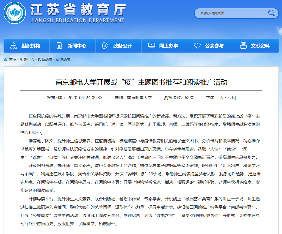Screen dimensions: 282x234
Task: Click the document icon beside 新闻中心
Action: click(x=59, y=46)
